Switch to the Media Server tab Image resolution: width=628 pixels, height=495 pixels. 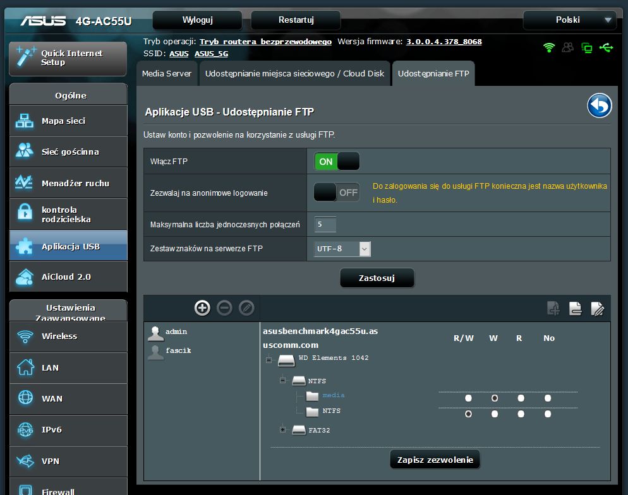click(x=167, y=74)
